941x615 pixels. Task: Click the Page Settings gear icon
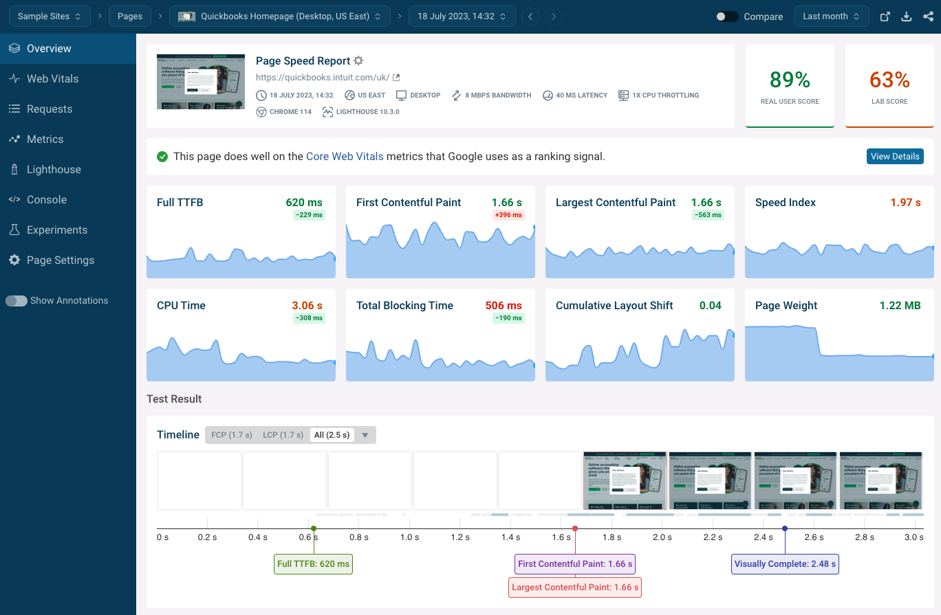14,260
